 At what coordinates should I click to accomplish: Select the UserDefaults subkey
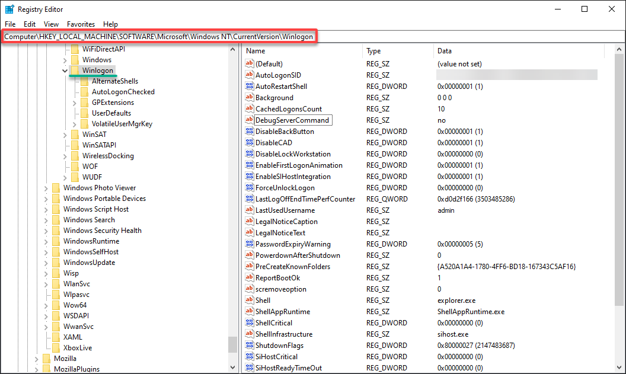click(x=111, y=113)
